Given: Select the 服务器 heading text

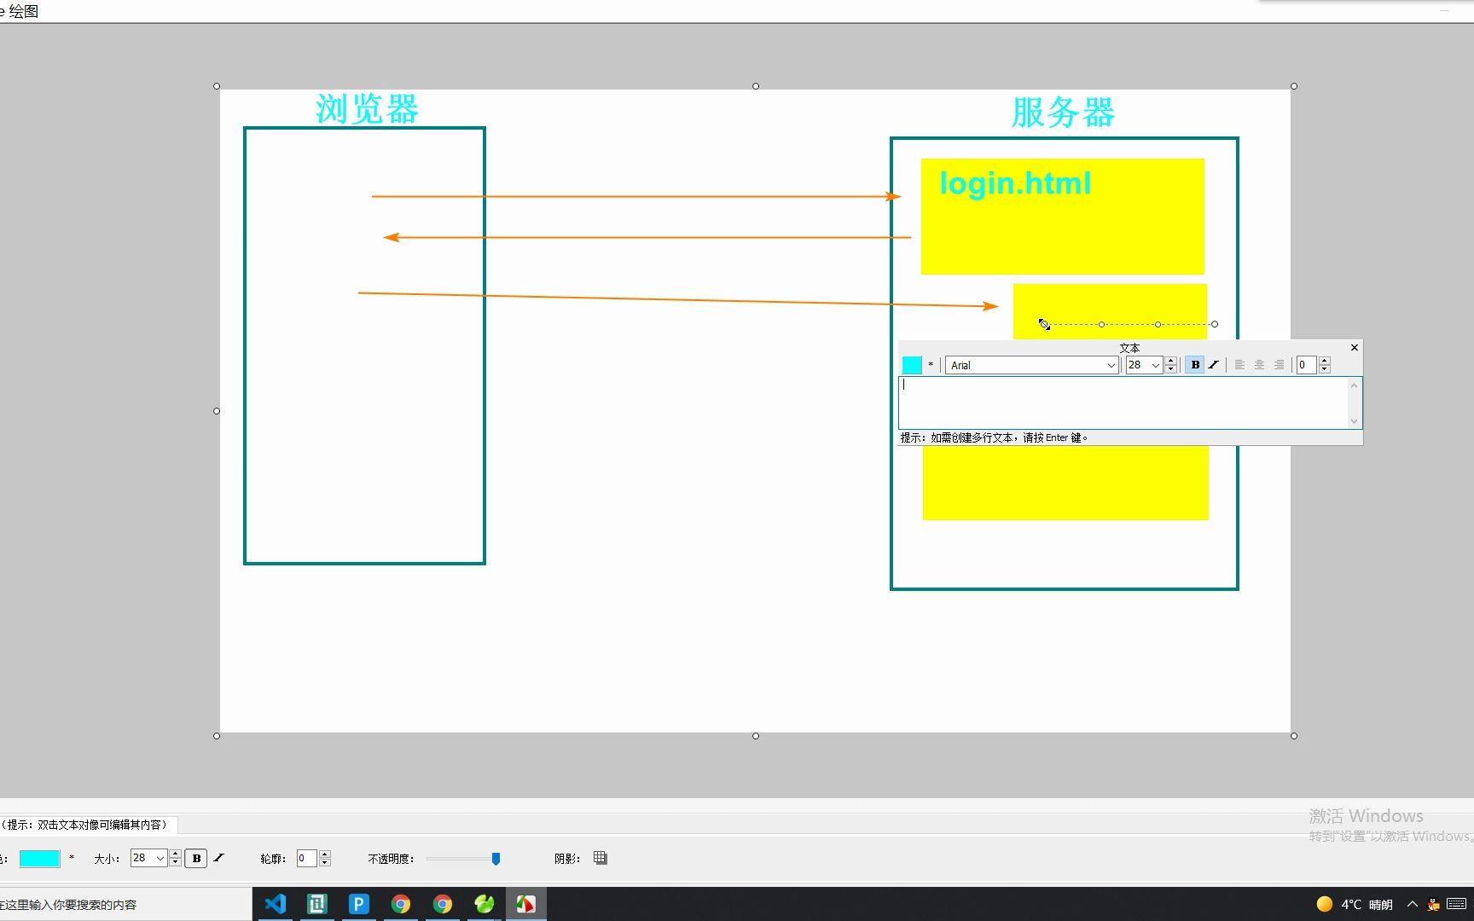Looking at the screenshot, I should tap(1063, 113).
